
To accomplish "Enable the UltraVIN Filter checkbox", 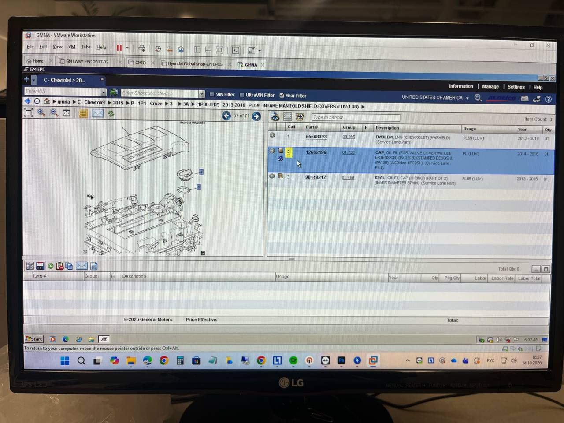I will tap(242, 95).
